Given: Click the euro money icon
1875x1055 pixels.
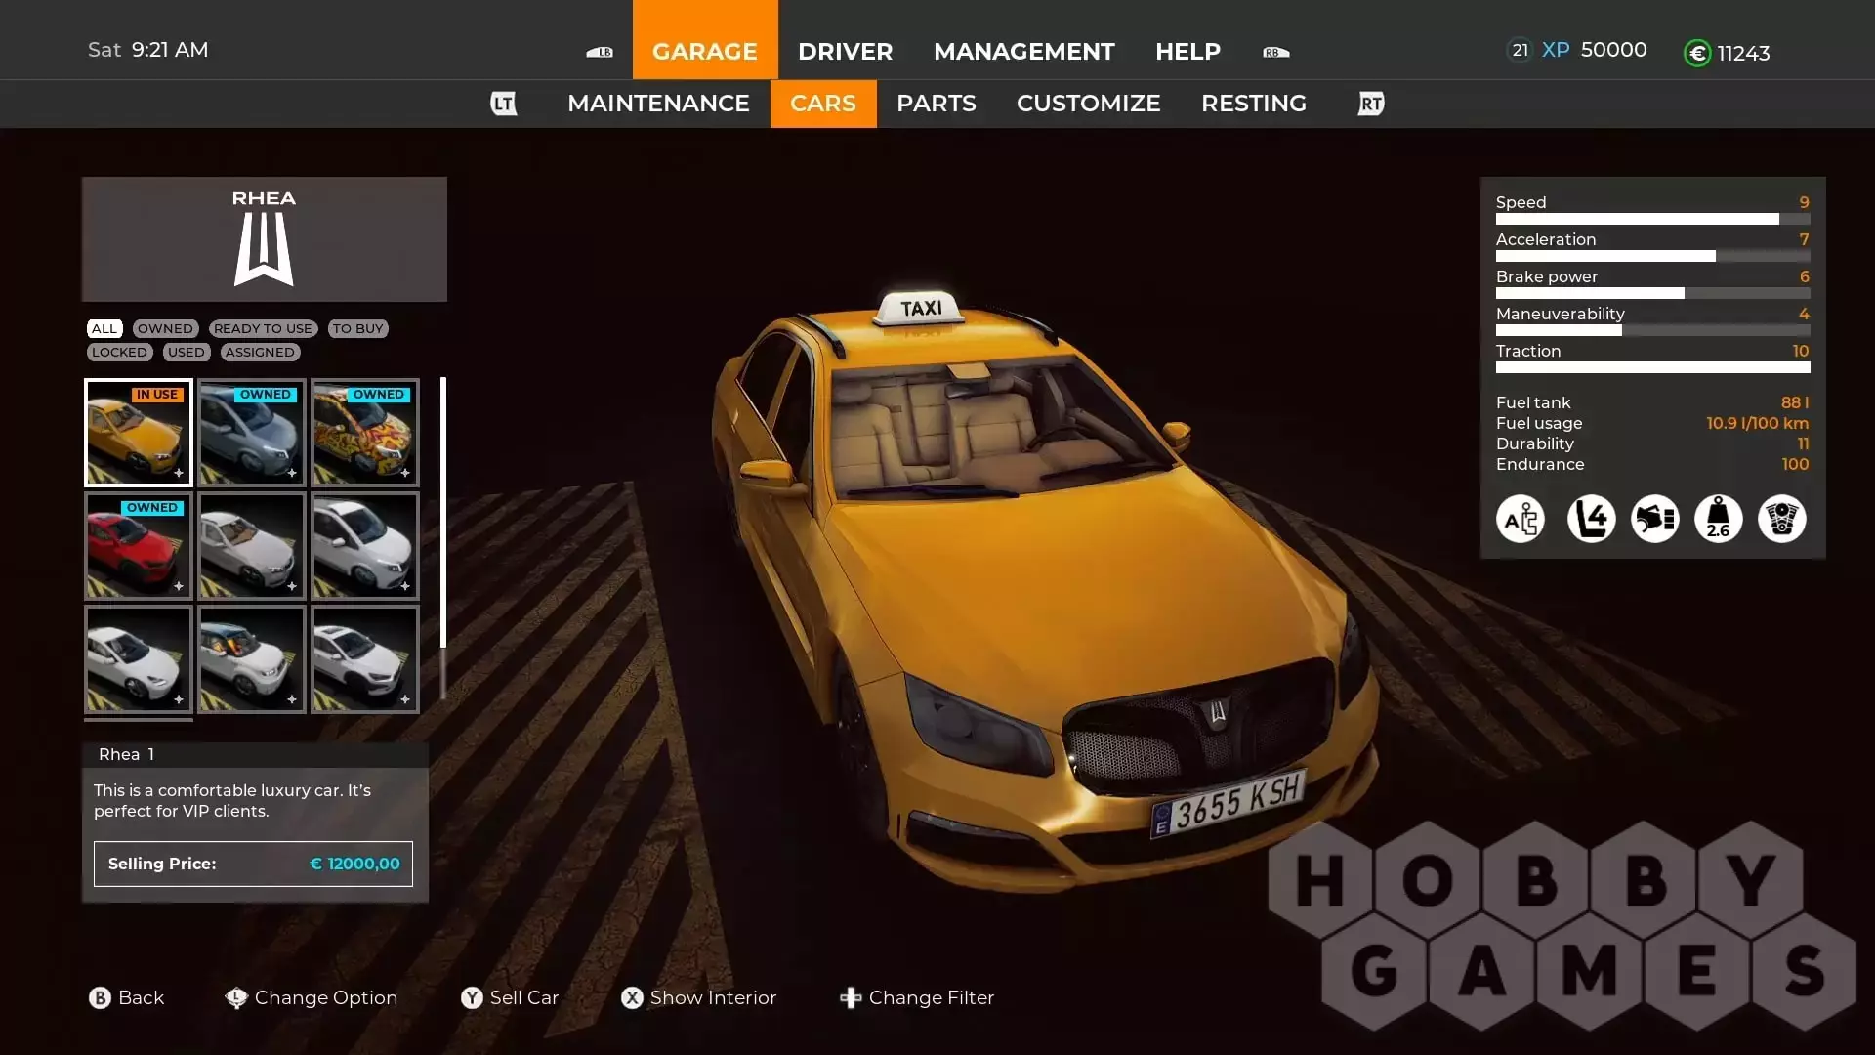Looking at the screenshot, I should (1697, 54).
